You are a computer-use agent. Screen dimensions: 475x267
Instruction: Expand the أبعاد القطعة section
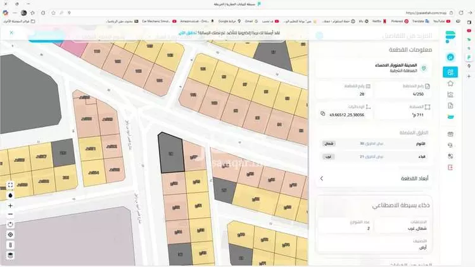322,178
